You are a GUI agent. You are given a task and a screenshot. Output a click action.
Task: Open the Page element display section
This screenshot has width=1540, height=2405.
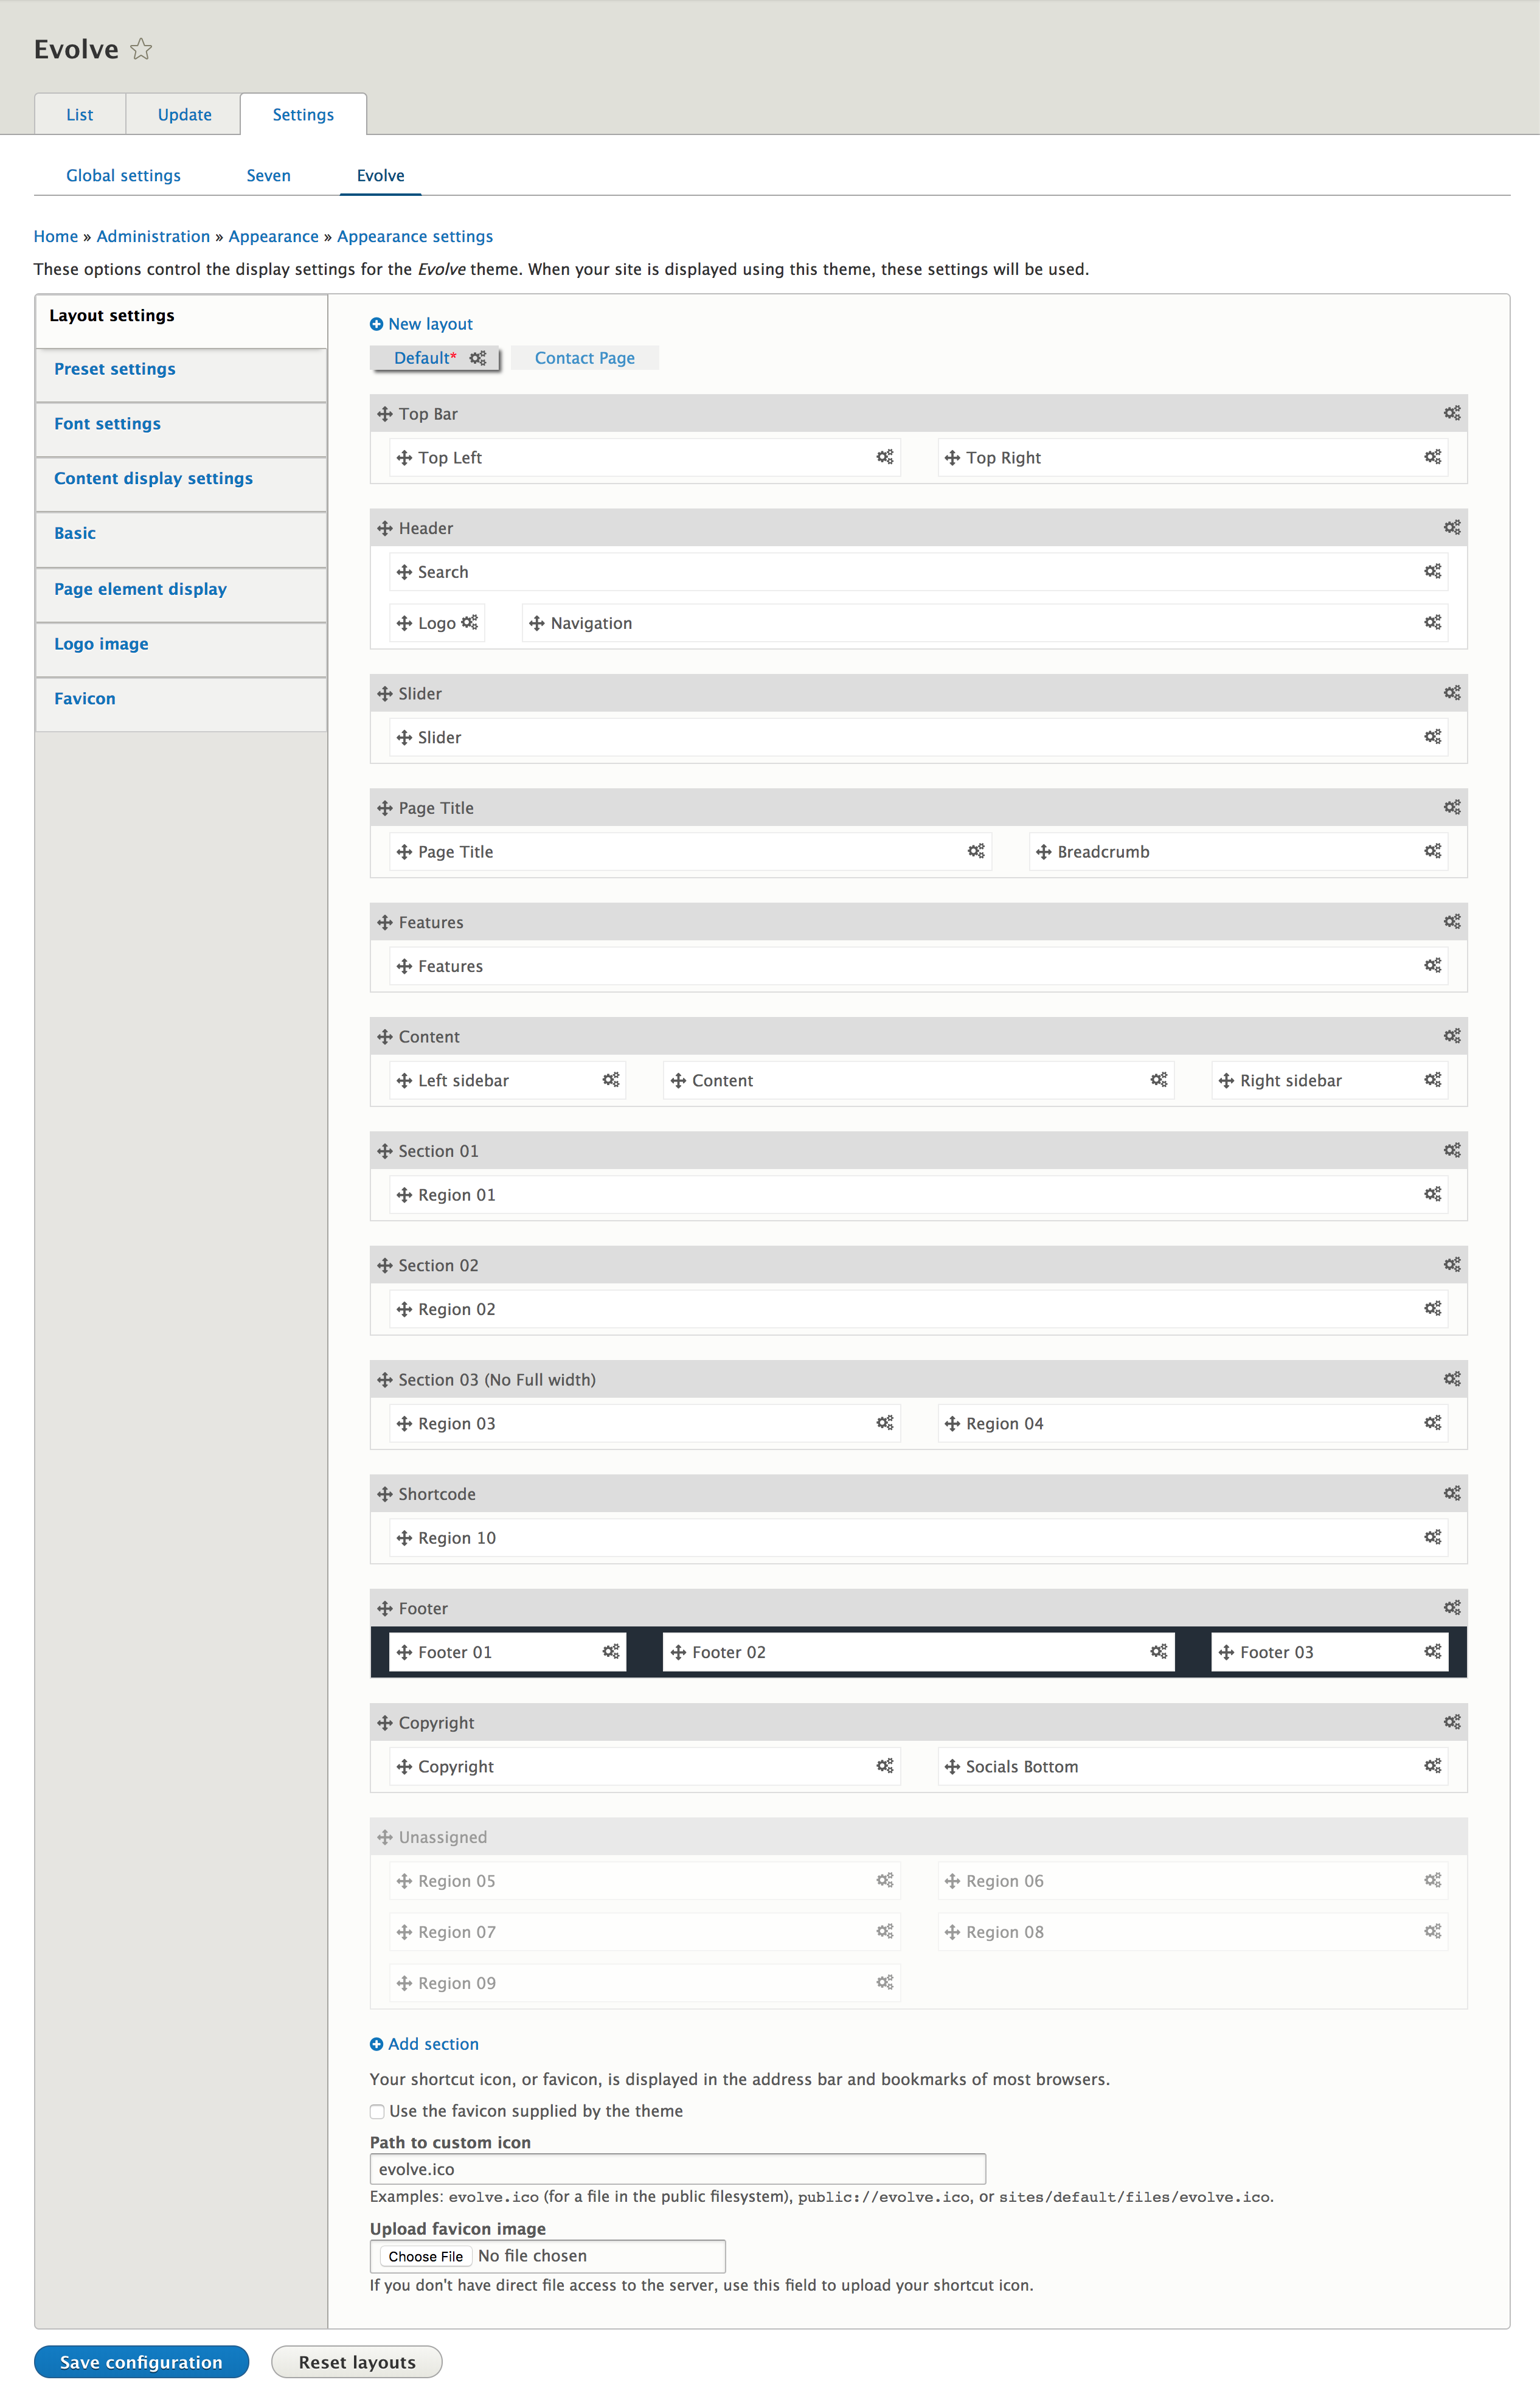(x=140, y=589)
